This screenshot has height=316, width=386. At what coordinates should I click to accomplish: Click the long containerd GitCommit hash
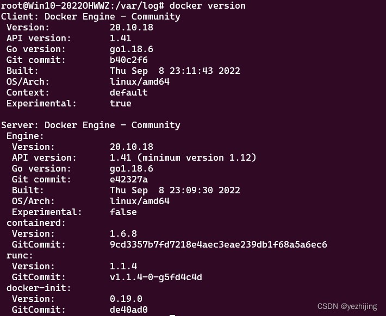coord(218,244)
